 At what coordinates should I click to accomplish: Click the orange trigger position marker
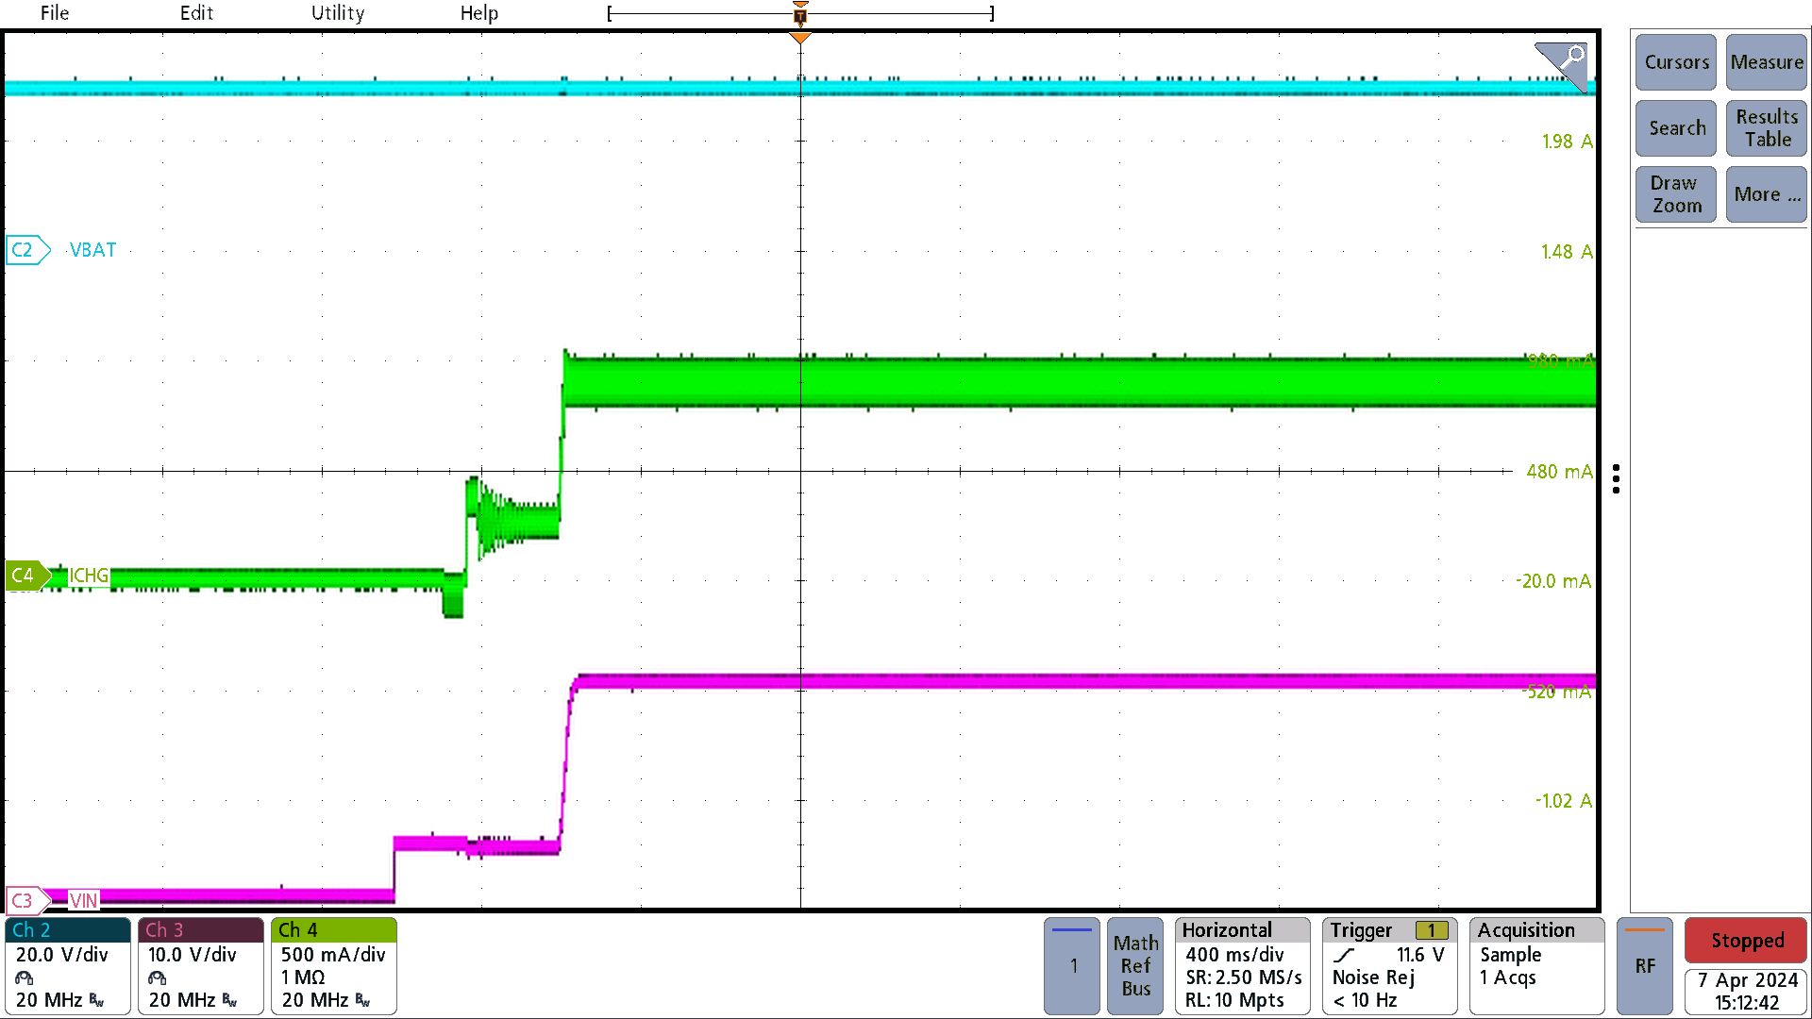(x=800, y=38)
